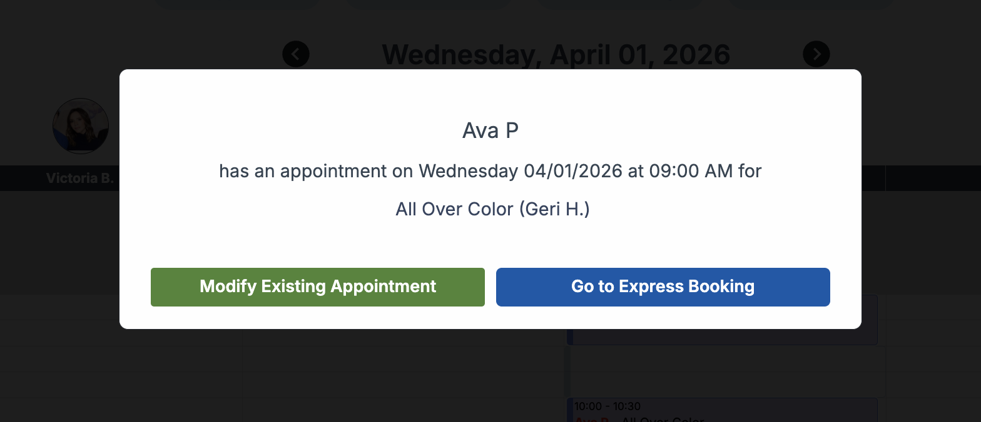981x422 pixels.
Task: Select the appointment block partly hidden under dialog
Action: pyautogui.click(x=723, y=336)
